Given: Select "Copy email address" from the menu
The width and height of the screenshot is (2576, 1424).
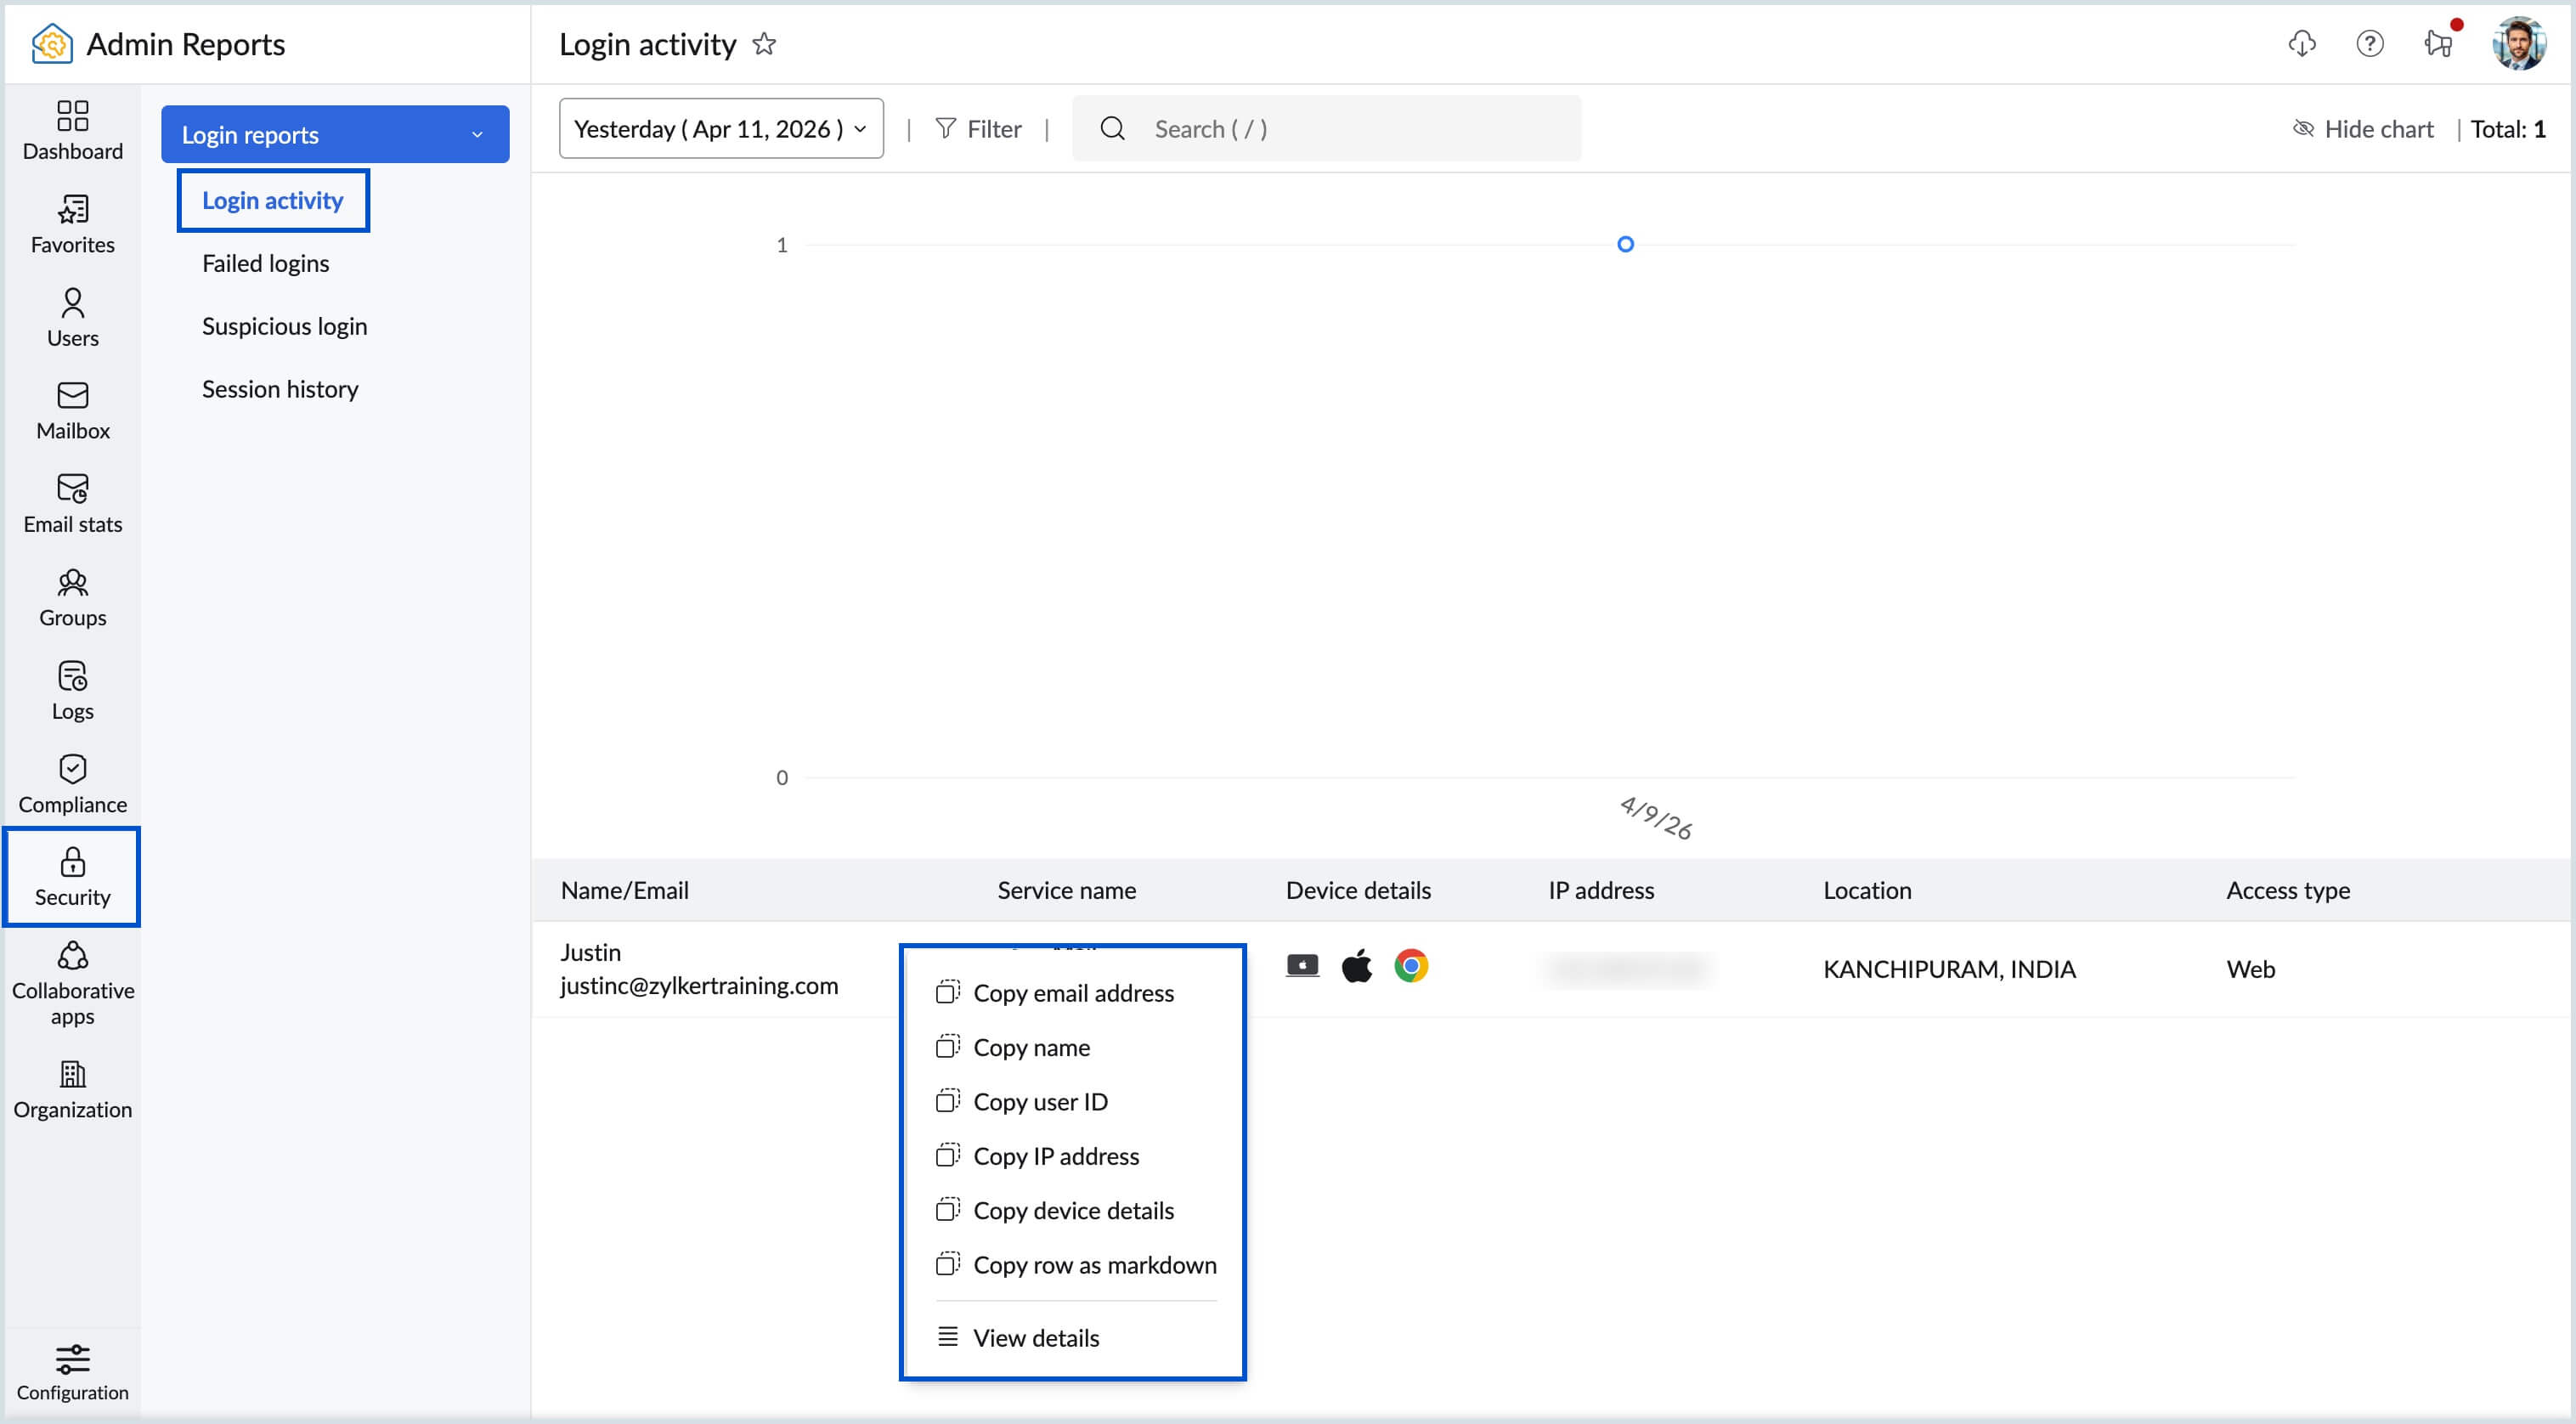Looking at the screenshot, I should [1075, 992].
